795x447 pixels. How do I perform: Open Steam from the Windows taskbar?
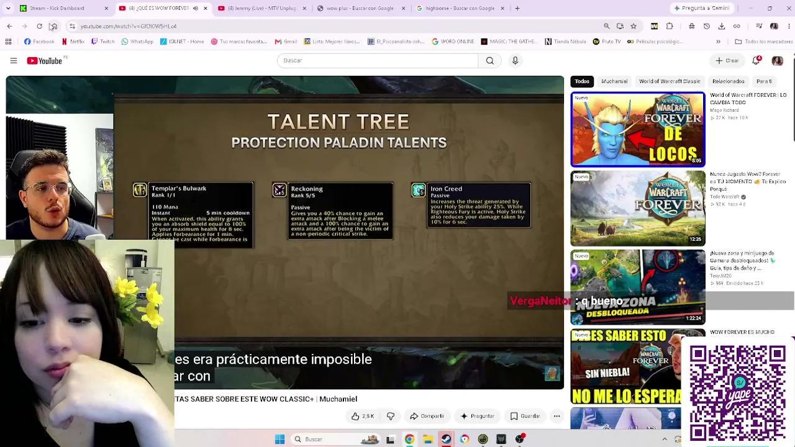click(x=446, y=439)
